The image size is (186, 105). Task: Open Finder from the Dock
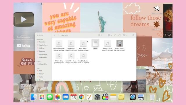click(34, 97)
